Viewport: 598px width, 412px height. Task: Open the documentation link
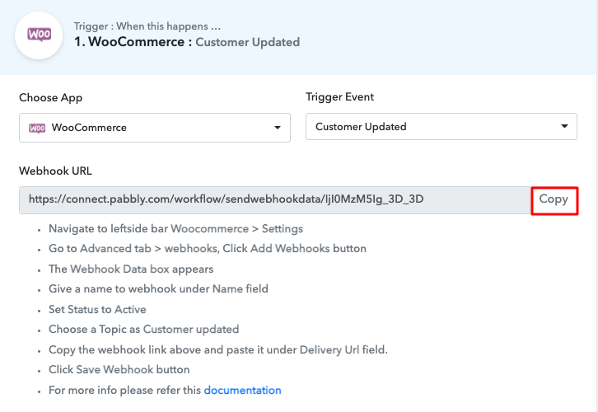(x=242, y=390)
